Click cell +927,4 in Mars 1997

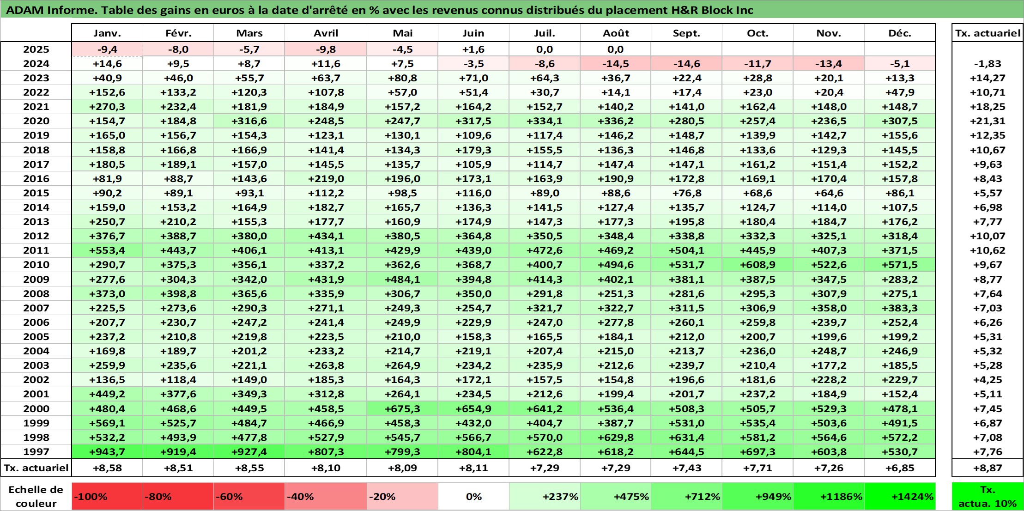249,451
